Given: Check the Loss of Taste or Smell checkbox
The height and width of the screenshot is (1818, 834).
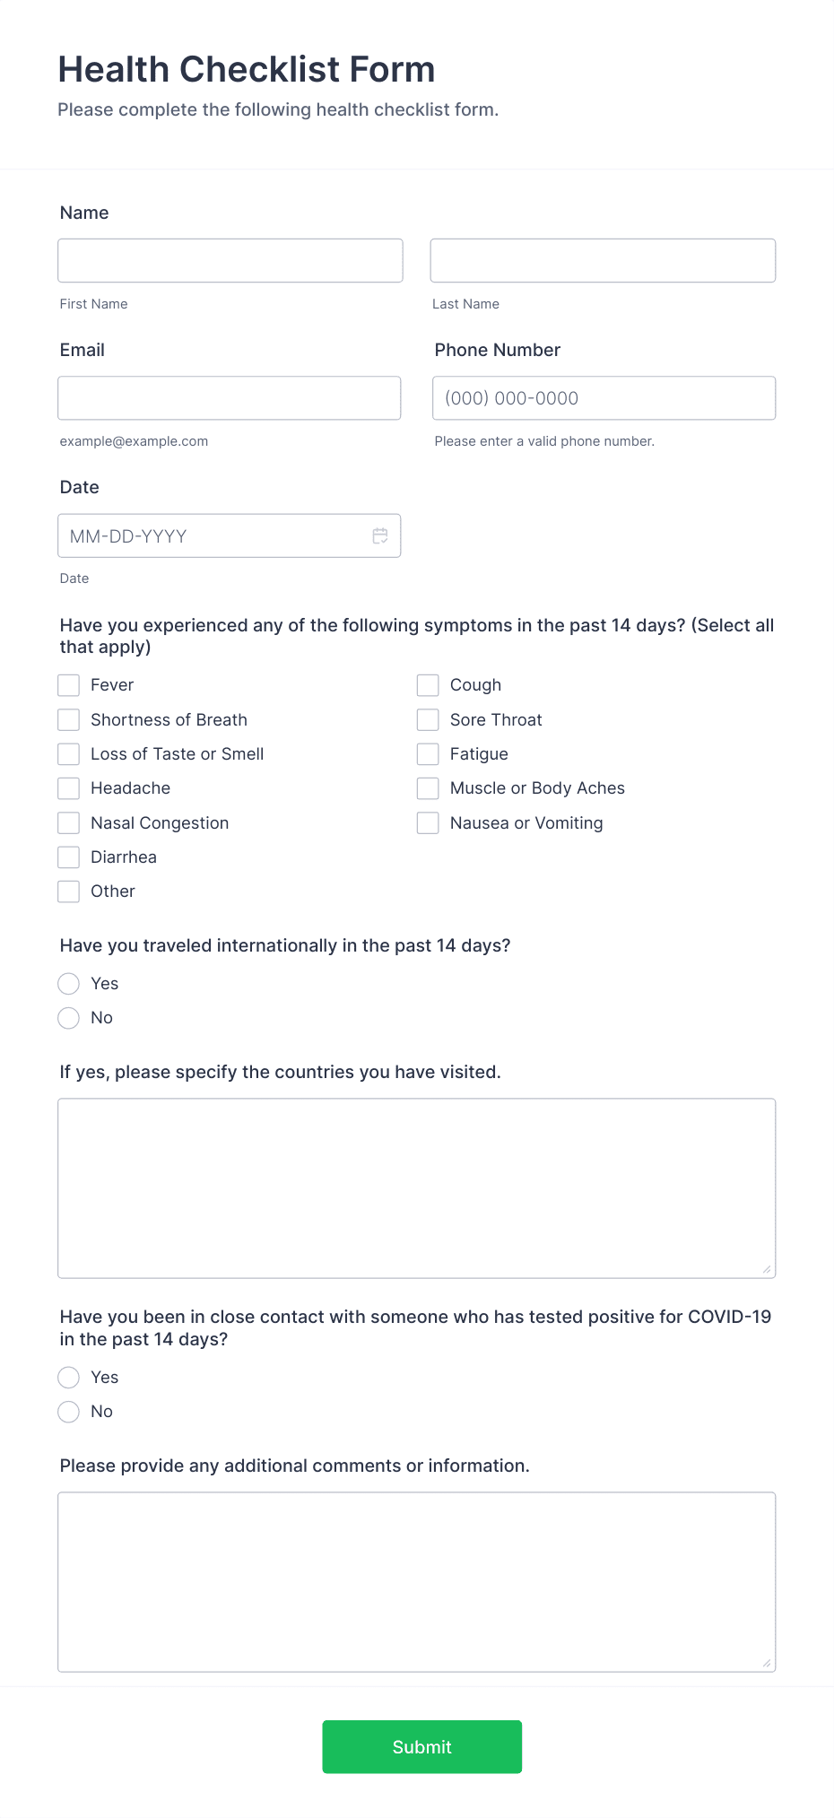Looking at the screenshot, I should pyautogui.click(x=68, y=753).
